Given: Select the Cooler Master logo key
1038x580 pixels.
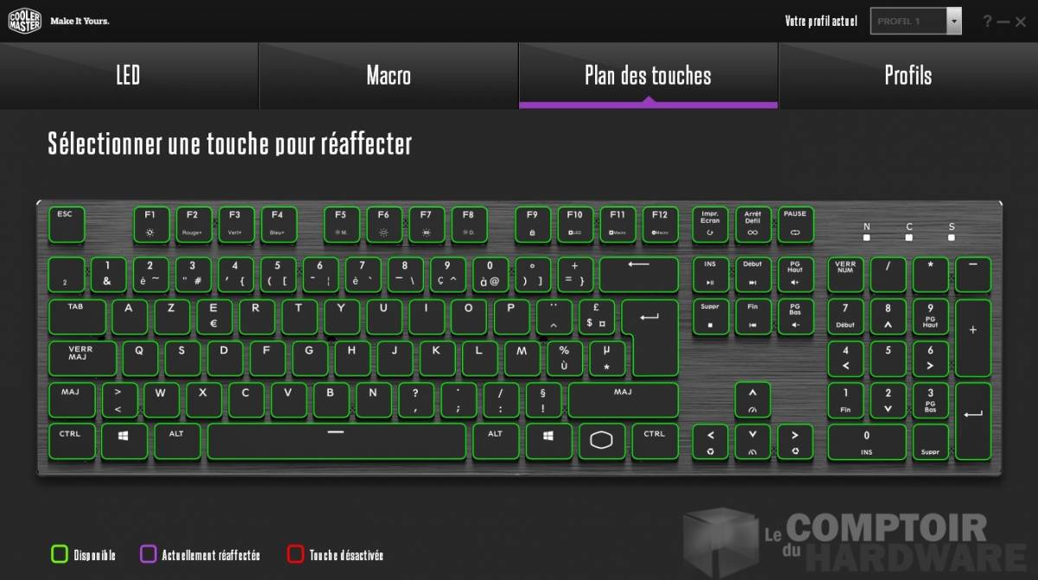Looking at the screenshot, I should tap(601, 441).
